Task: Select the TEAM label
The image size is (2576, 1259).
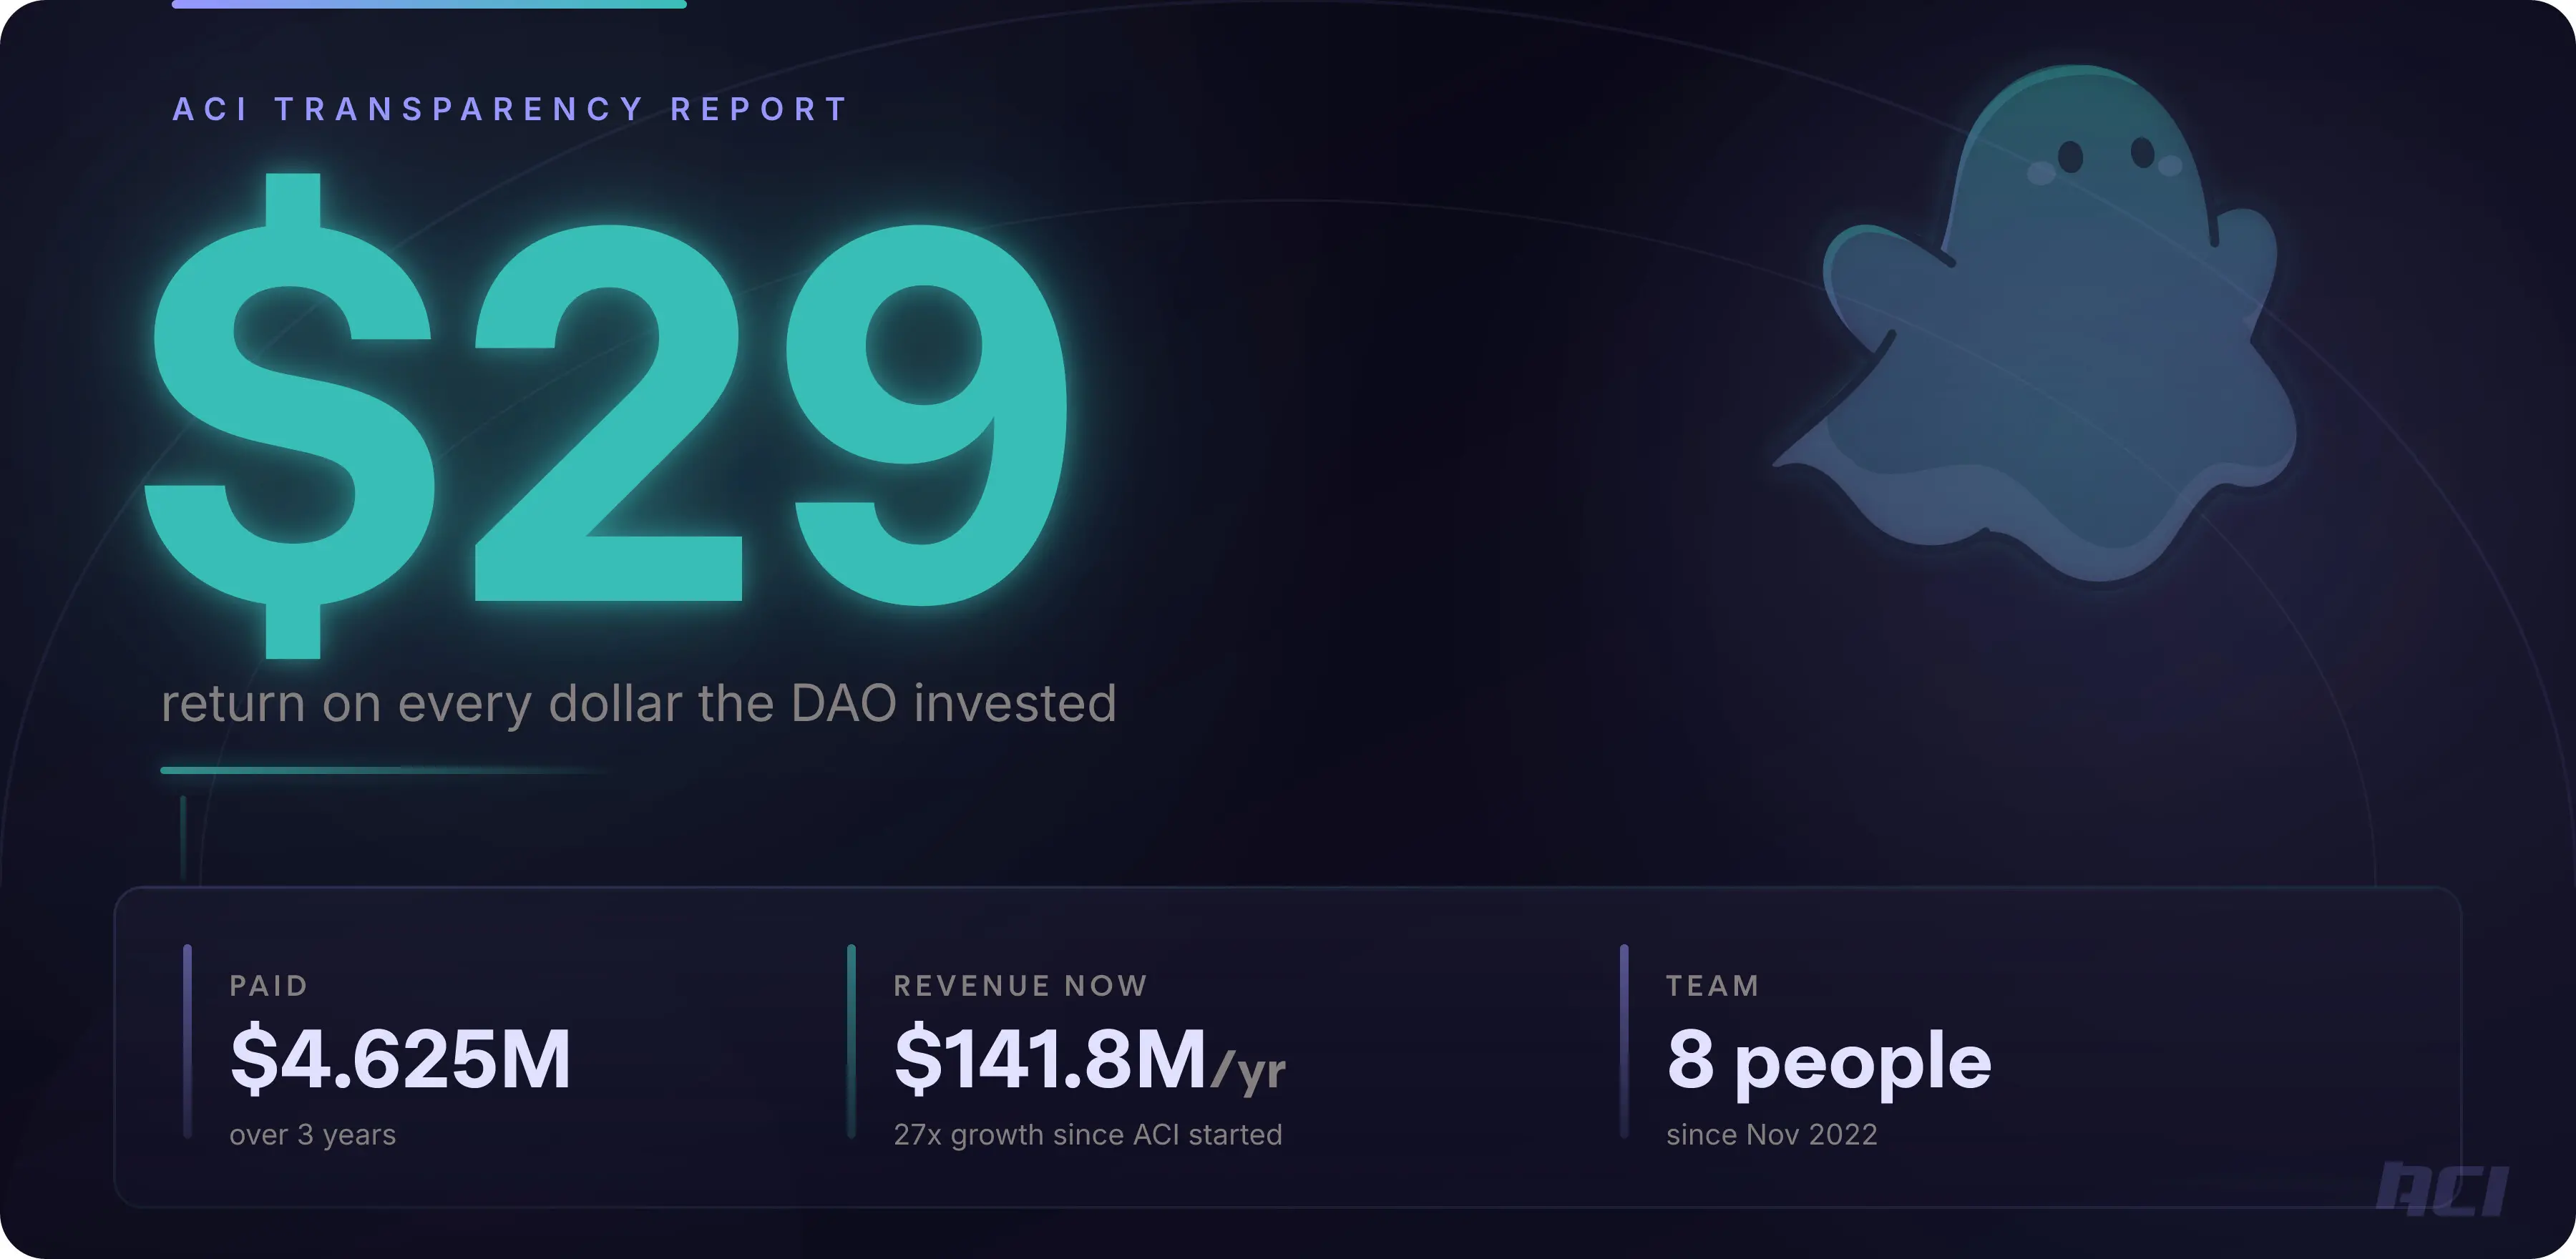Action: [1712, 986]
